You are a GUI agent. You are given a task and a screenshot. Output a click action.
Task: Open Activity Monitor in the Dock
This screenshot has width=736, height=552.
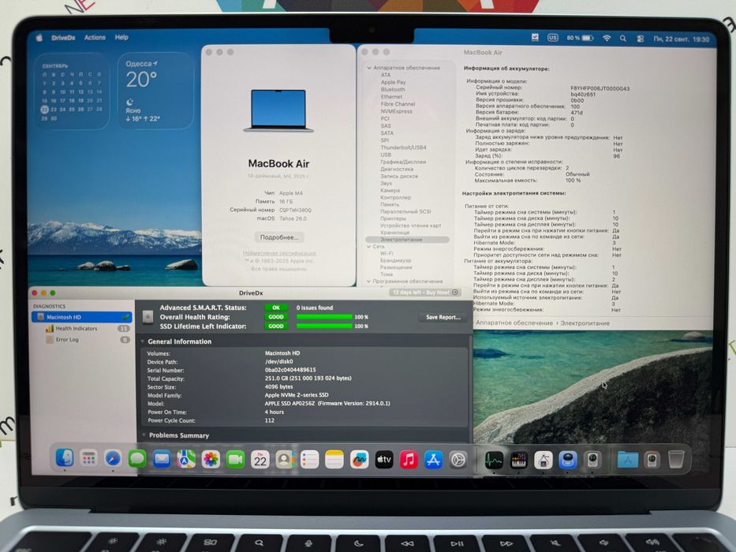(x=494, y=460)
